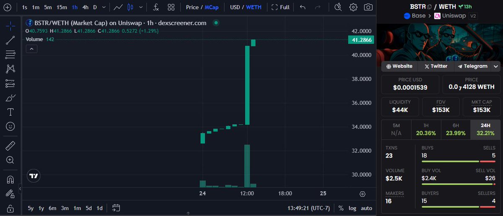Set the date range to 1y
This screenshot has height=216, width=503.
[41, 208]
